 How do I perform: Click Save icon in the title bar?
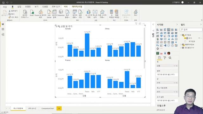pyautogui.click(x=3, y=3)
